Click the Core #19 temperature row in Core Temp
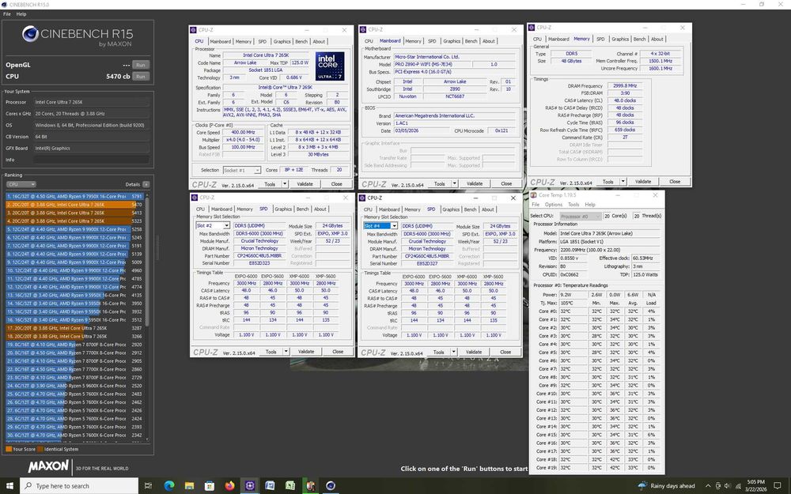Screen dimensions: 791x494 tap(597, 467)
